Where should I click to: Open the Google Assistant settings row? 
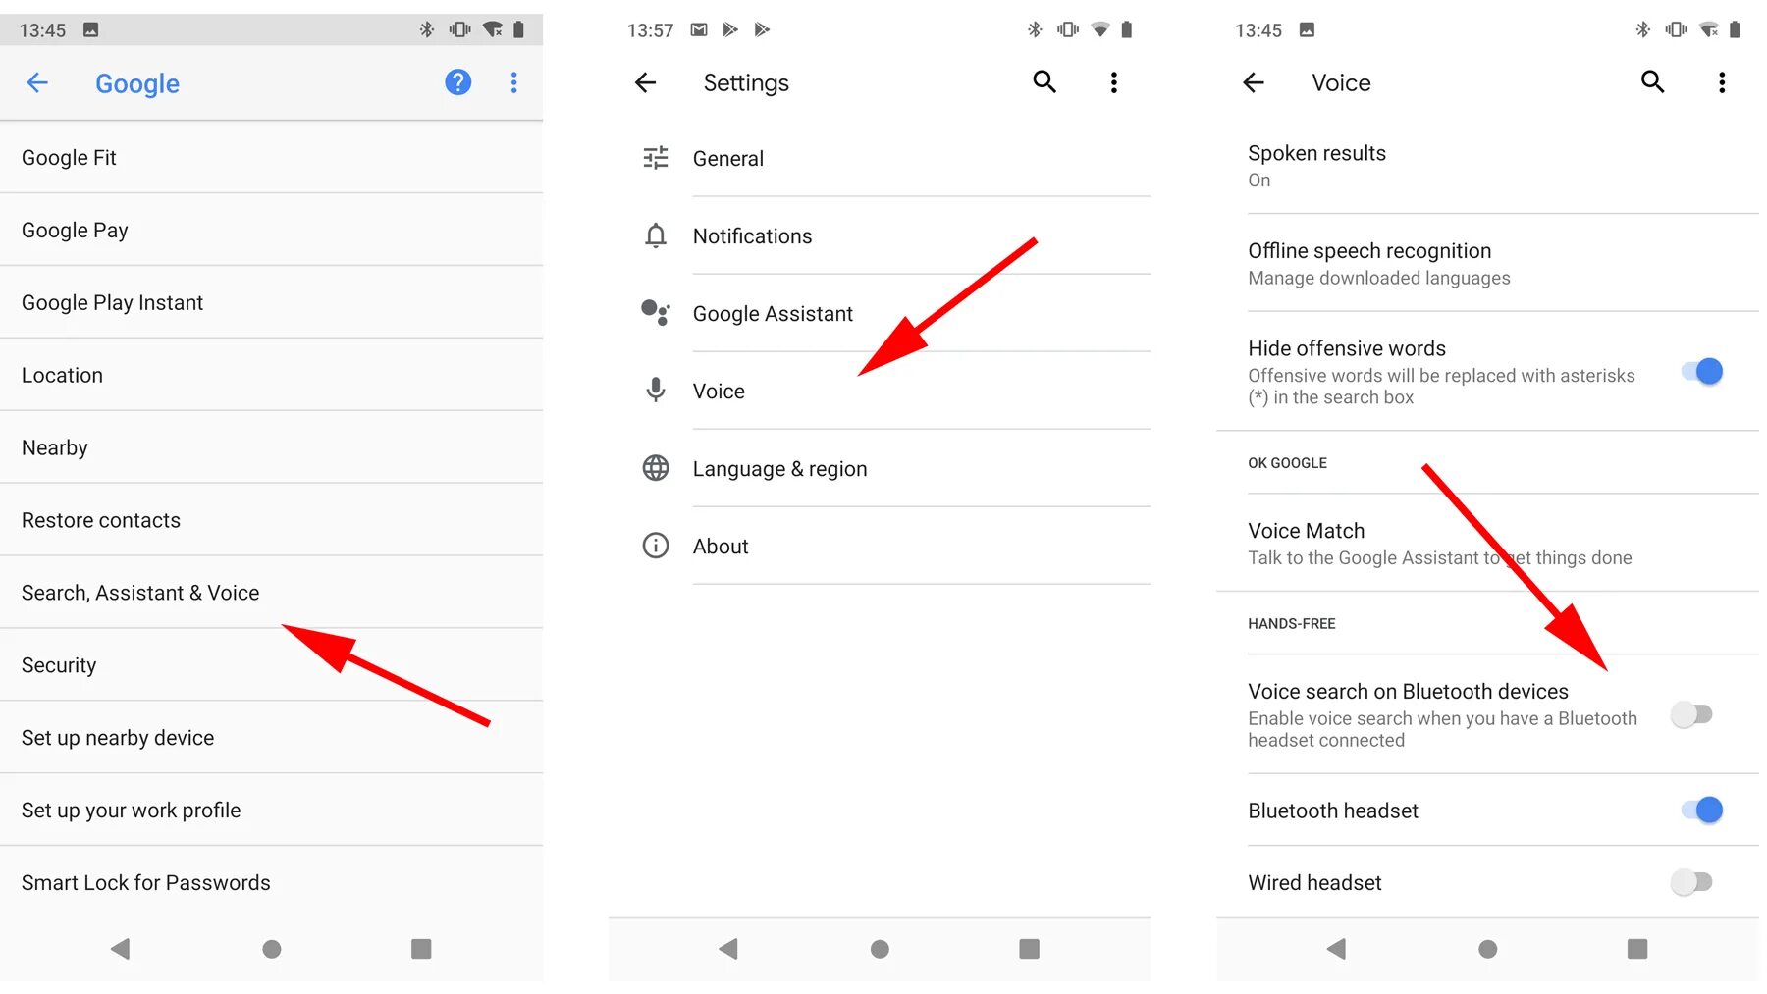[880, 313]
